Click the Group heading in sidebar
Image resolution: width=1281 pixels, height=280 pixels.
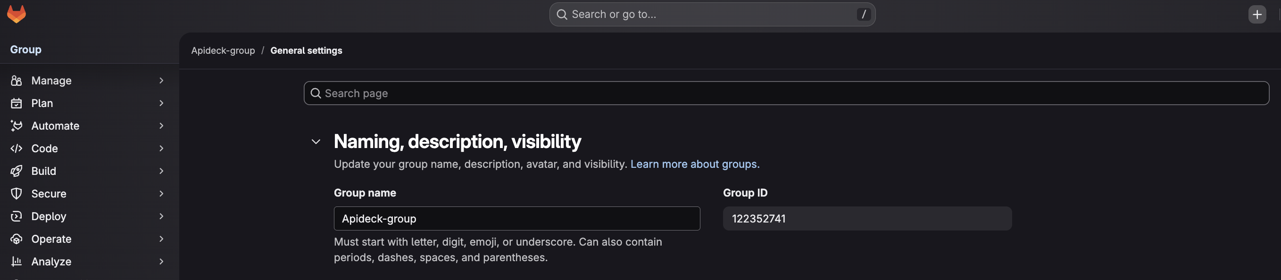pyautogui.click(x=26, y=49)
